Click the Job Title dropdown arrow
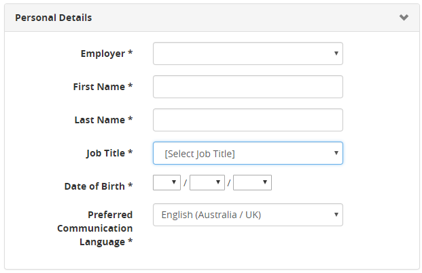The width and height of the screenshot is (422, 273). (336, 153)
